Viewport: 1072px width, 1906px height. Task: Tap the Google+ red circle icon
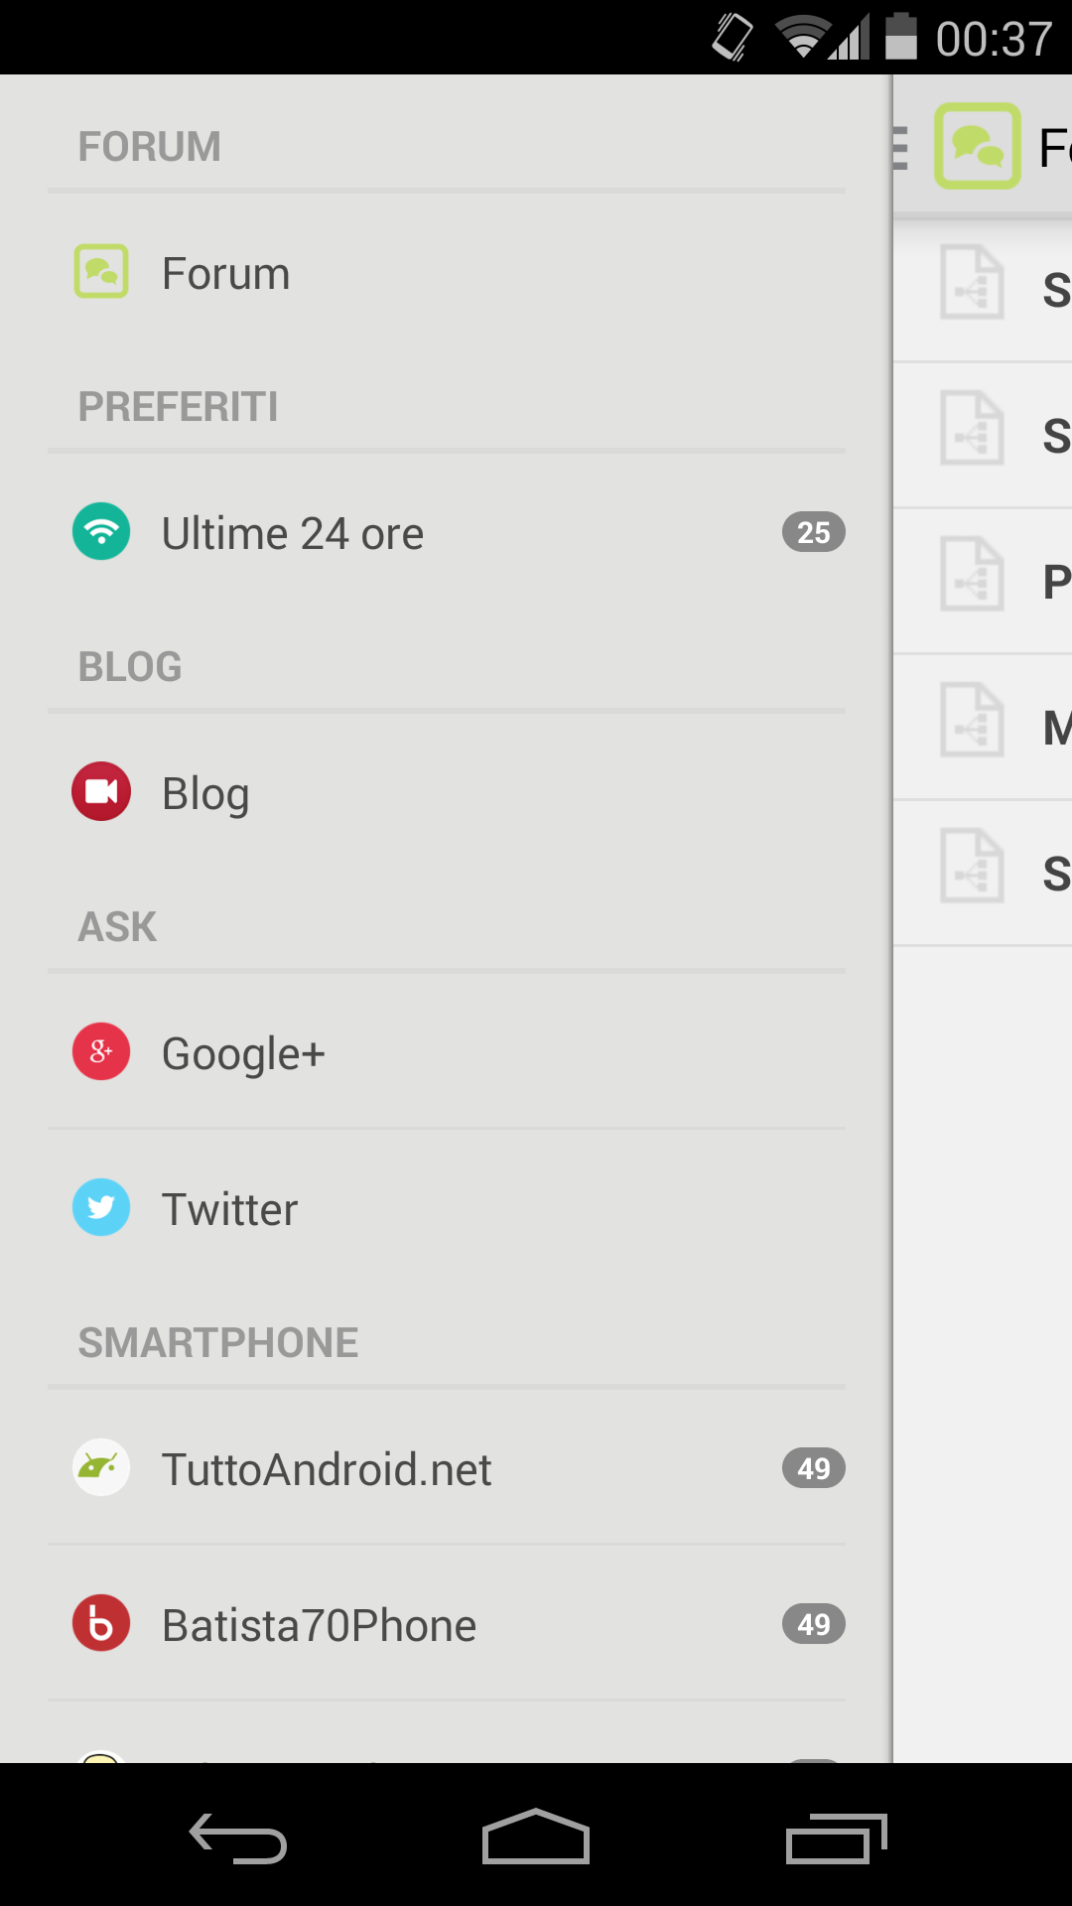[101, 1051]
